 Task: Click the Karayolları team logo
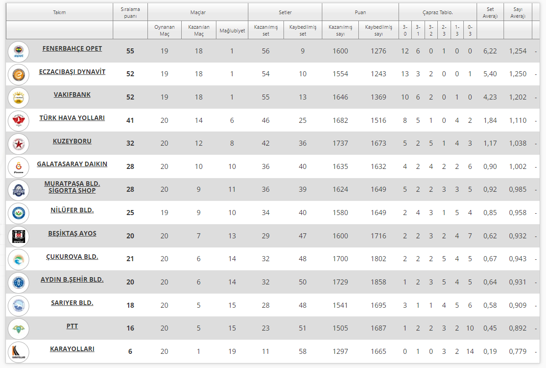click(x=19, y=352)
